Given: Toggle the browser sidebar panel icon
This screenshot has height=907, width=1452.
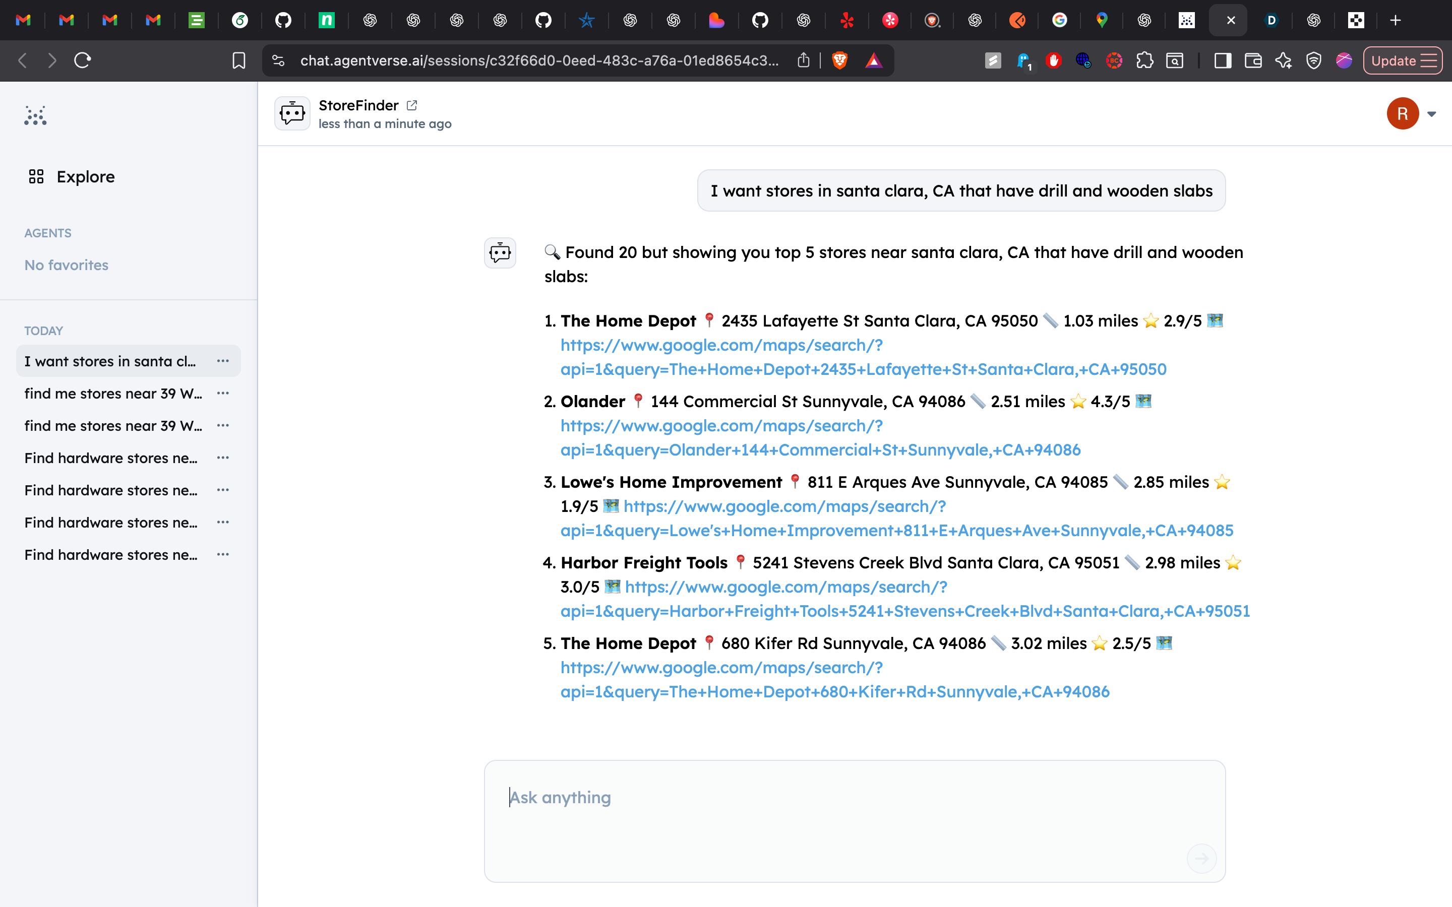Looking at the screenshot, I should [1222, 60].
